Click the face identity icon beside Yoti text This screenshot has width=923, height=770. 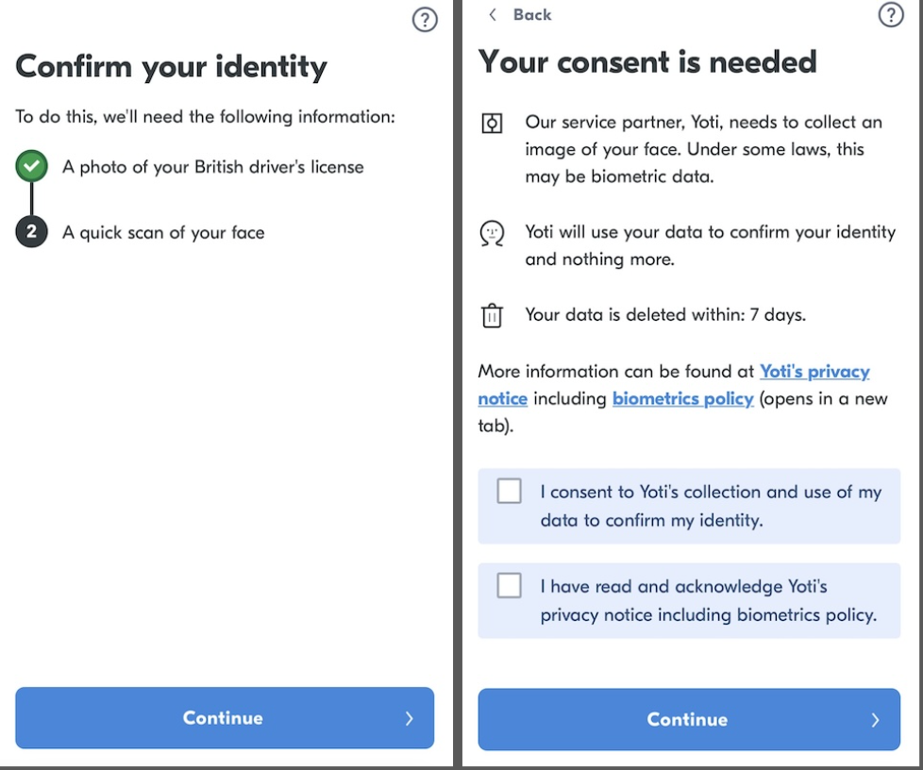pyautogui.click(x=492, y=233)
